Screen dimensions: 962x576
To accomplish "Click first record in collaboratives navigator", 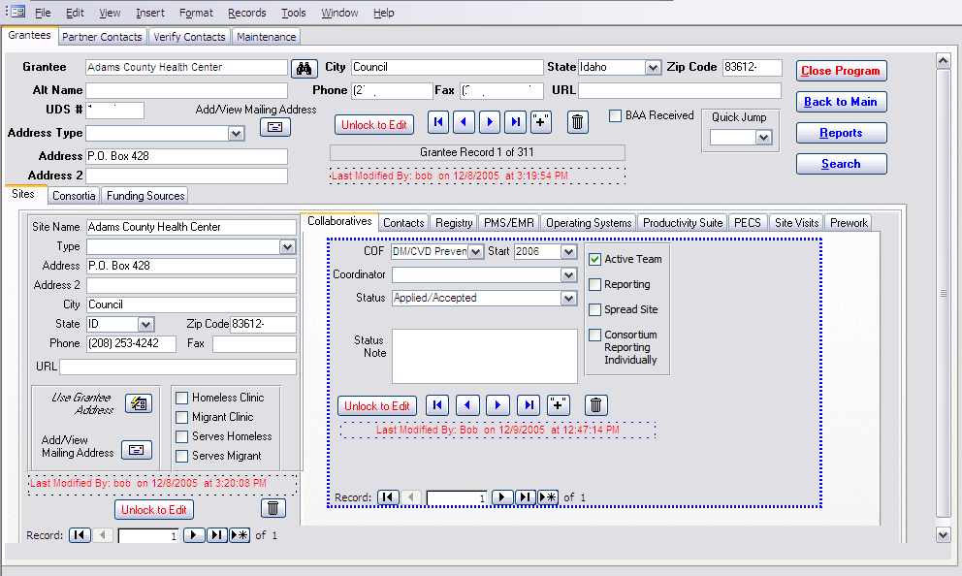I will 388,497.
